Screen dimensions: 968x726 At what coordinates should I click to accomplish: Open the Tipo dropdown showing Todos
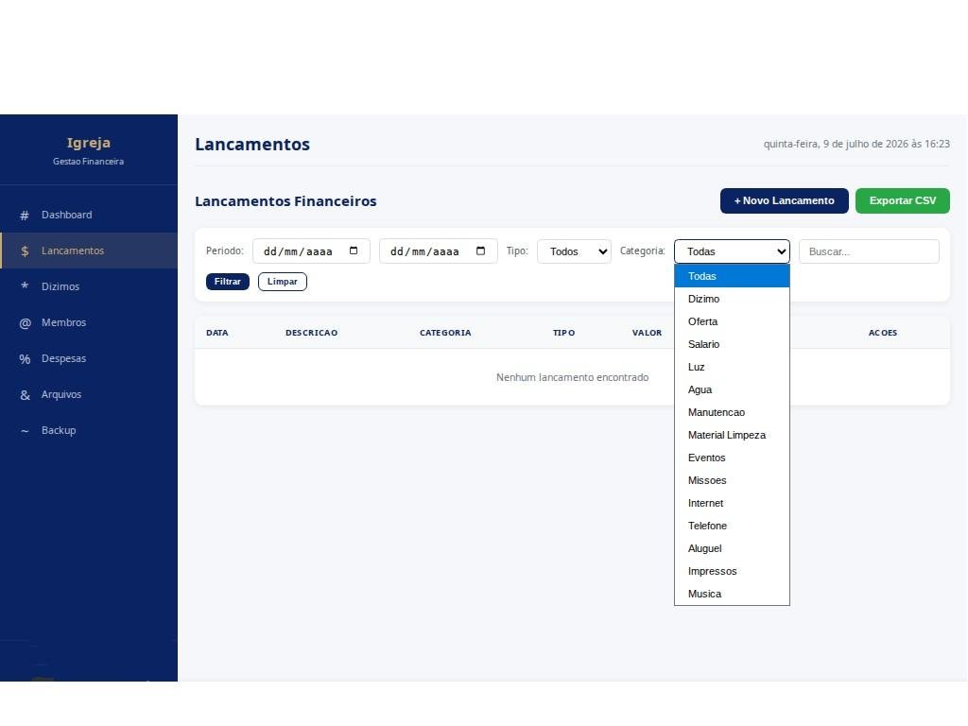(x=574, y=251)
